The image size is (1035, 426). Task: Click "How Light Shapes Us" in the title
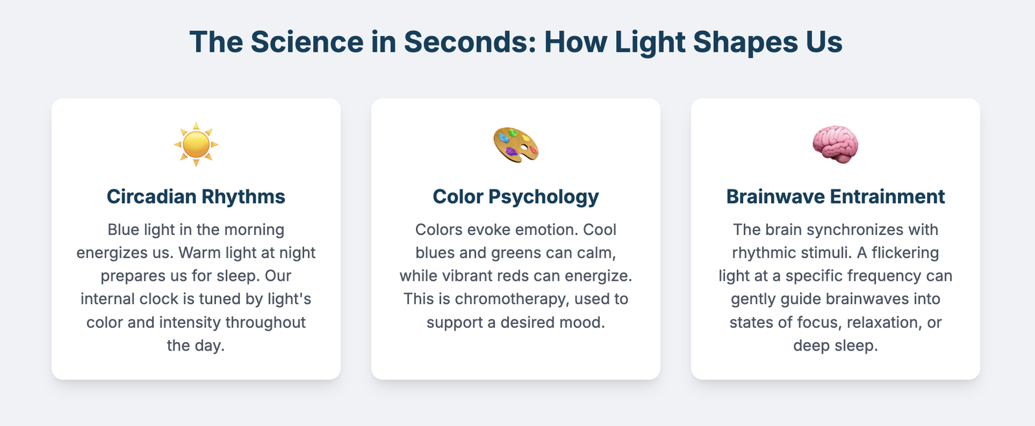click(693, 42)
